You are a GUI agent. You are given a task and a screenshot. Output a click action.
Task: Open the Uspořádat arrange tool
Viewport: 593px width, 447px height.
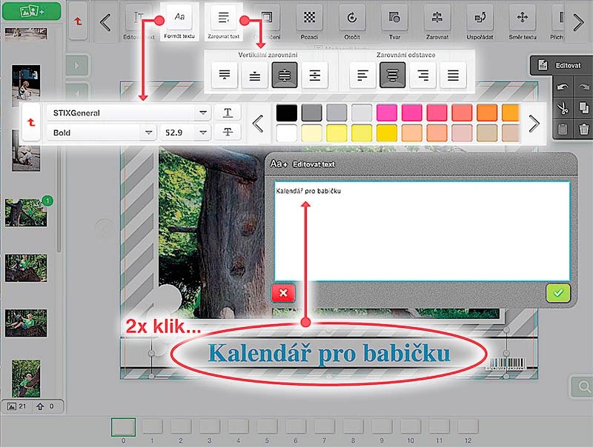(x=480, y=21)
